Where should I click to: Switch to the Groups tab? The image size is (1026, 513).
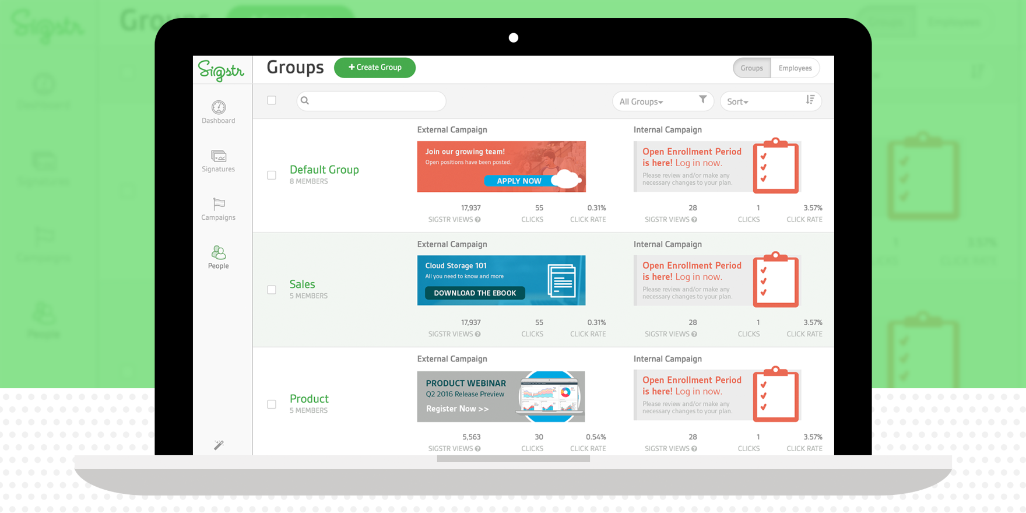click(x=752, y=68)
